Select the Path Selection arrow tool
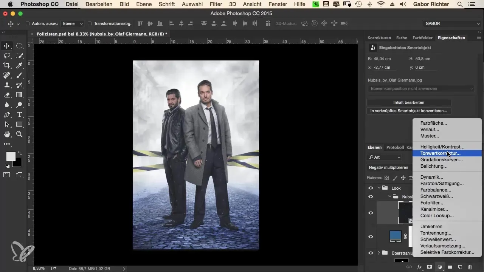Viewport: 484px width, 272px height. pyautogui.click(x=7, y=124)
